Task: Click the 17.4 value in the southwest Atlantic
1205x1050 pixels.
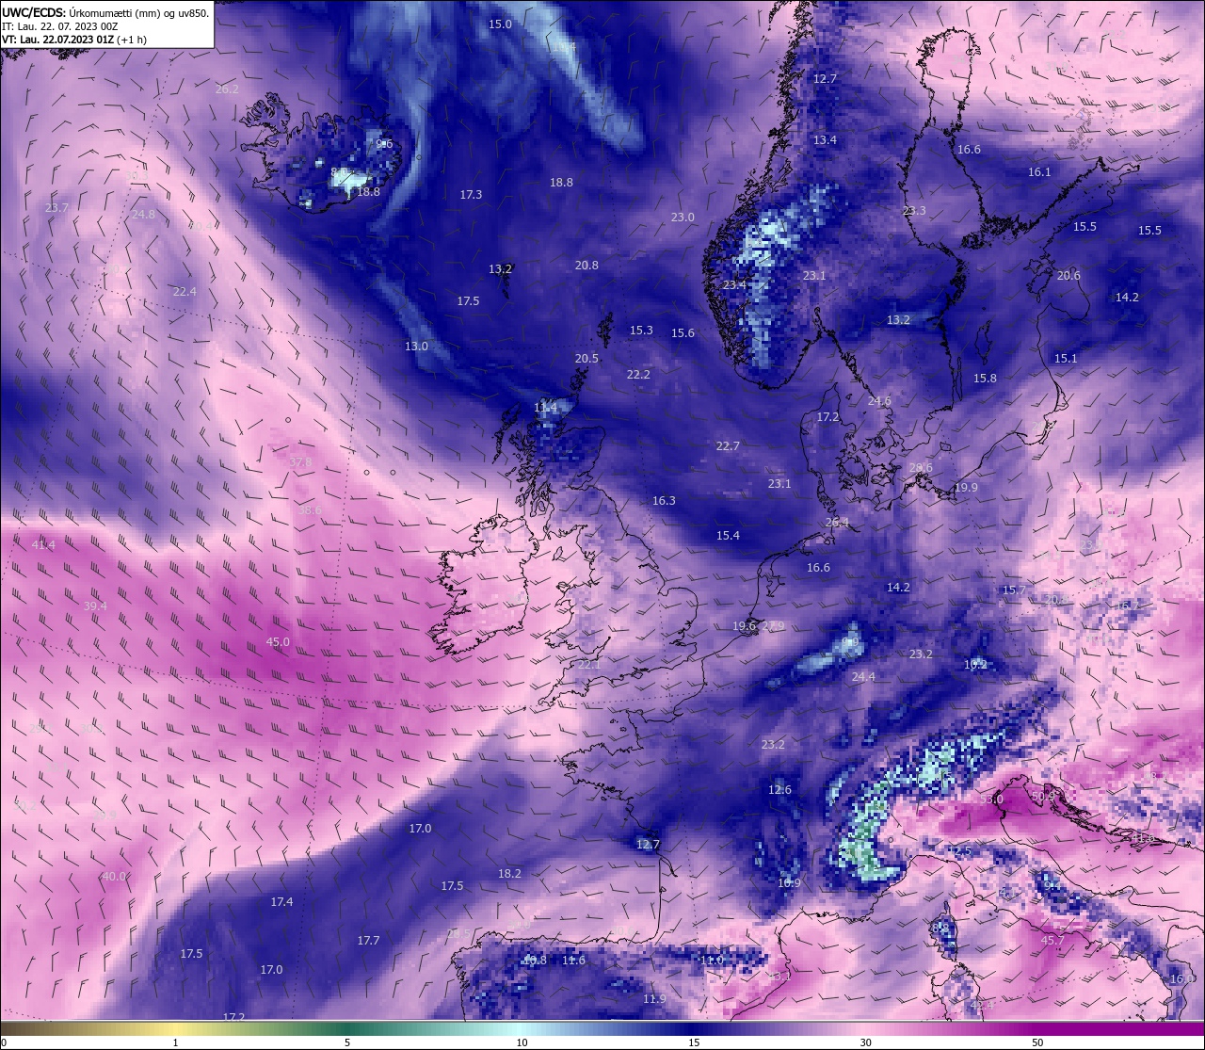Action: [281, 902]
